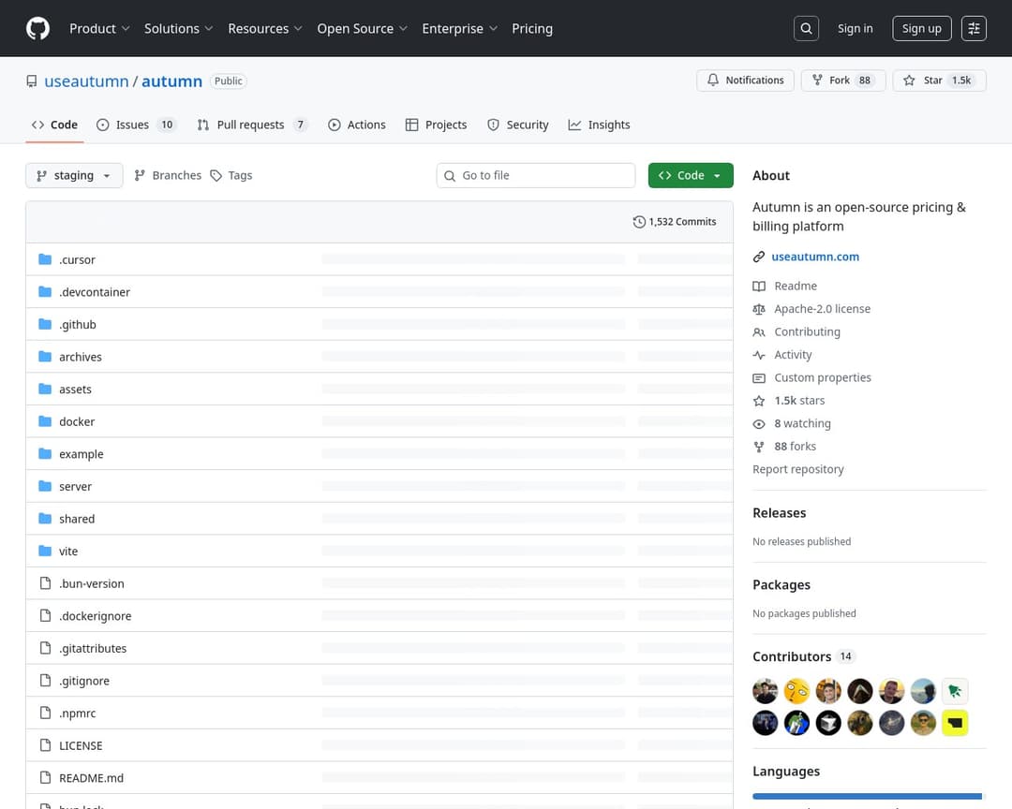Open the search magnifier icon
Viewport: 1012px width, 809px height.
click(x=806, y=28)
